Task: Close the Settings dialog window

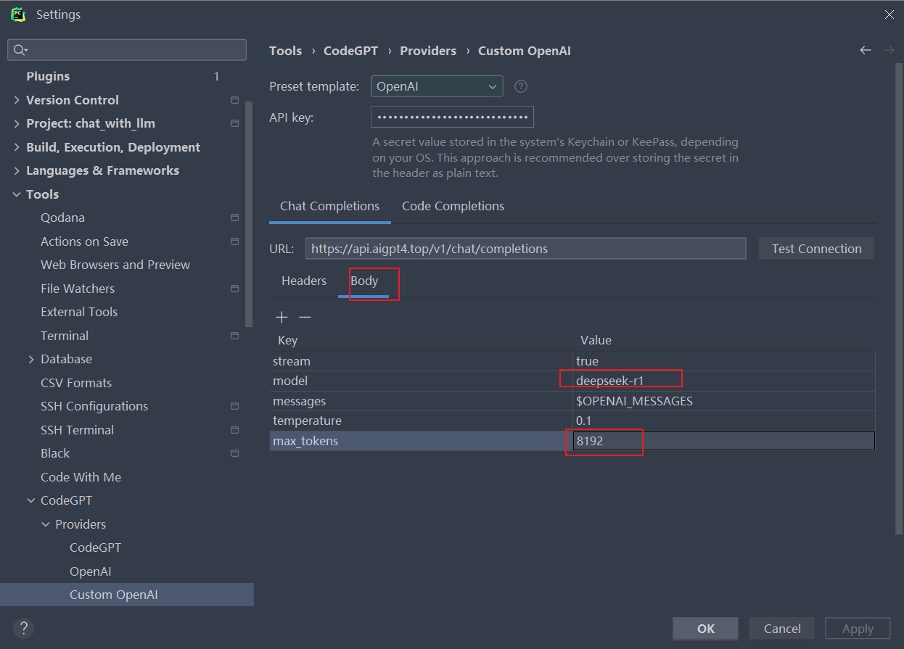Action: point(889,15)
